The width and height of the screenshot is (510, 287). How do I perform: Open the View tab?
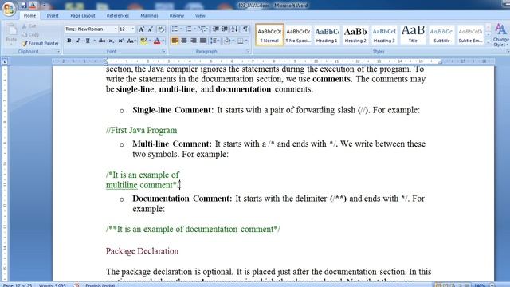[x=200, y=16]
